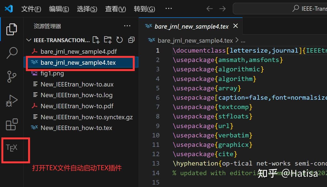Open the 文件 menu
Viewport: 327px width, 187px height.
pos(31,9)
